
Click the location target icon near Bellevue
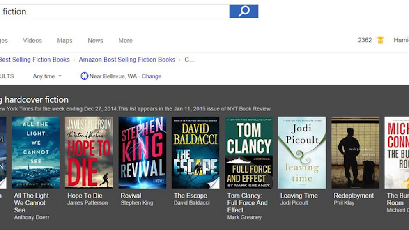point(84,76)
